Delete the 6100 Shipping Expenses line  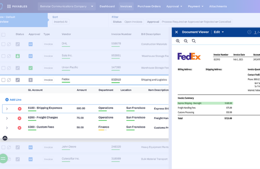(x=19, y=109)
